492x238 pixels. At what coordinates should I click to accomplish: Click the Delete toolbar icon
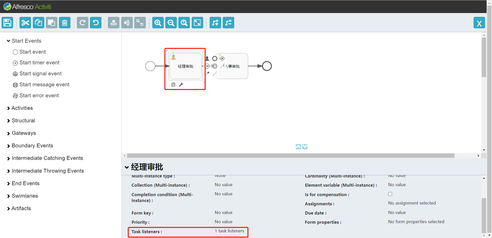65,22
